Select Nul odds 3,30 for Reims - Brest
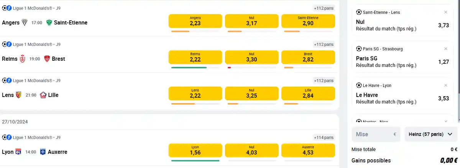 tap(251, 57)
